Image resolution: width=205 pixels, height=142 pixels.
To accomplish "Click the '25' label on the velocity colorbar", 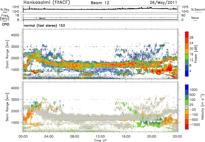I will pos(191,105).
